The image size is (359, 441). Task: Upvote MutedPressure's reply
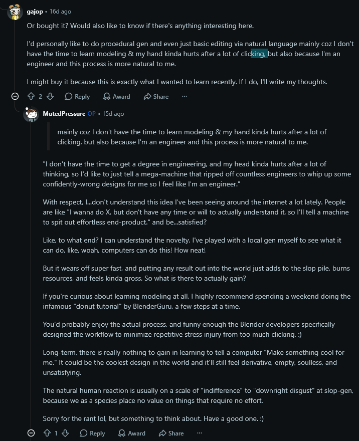tap(47, 433)
